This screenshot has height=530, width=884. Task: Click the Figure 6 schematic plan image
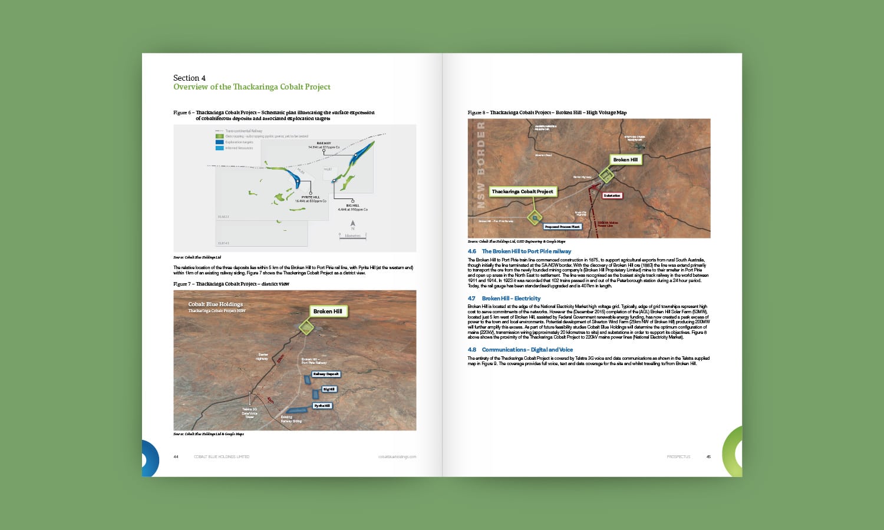[x=295, y=188]
